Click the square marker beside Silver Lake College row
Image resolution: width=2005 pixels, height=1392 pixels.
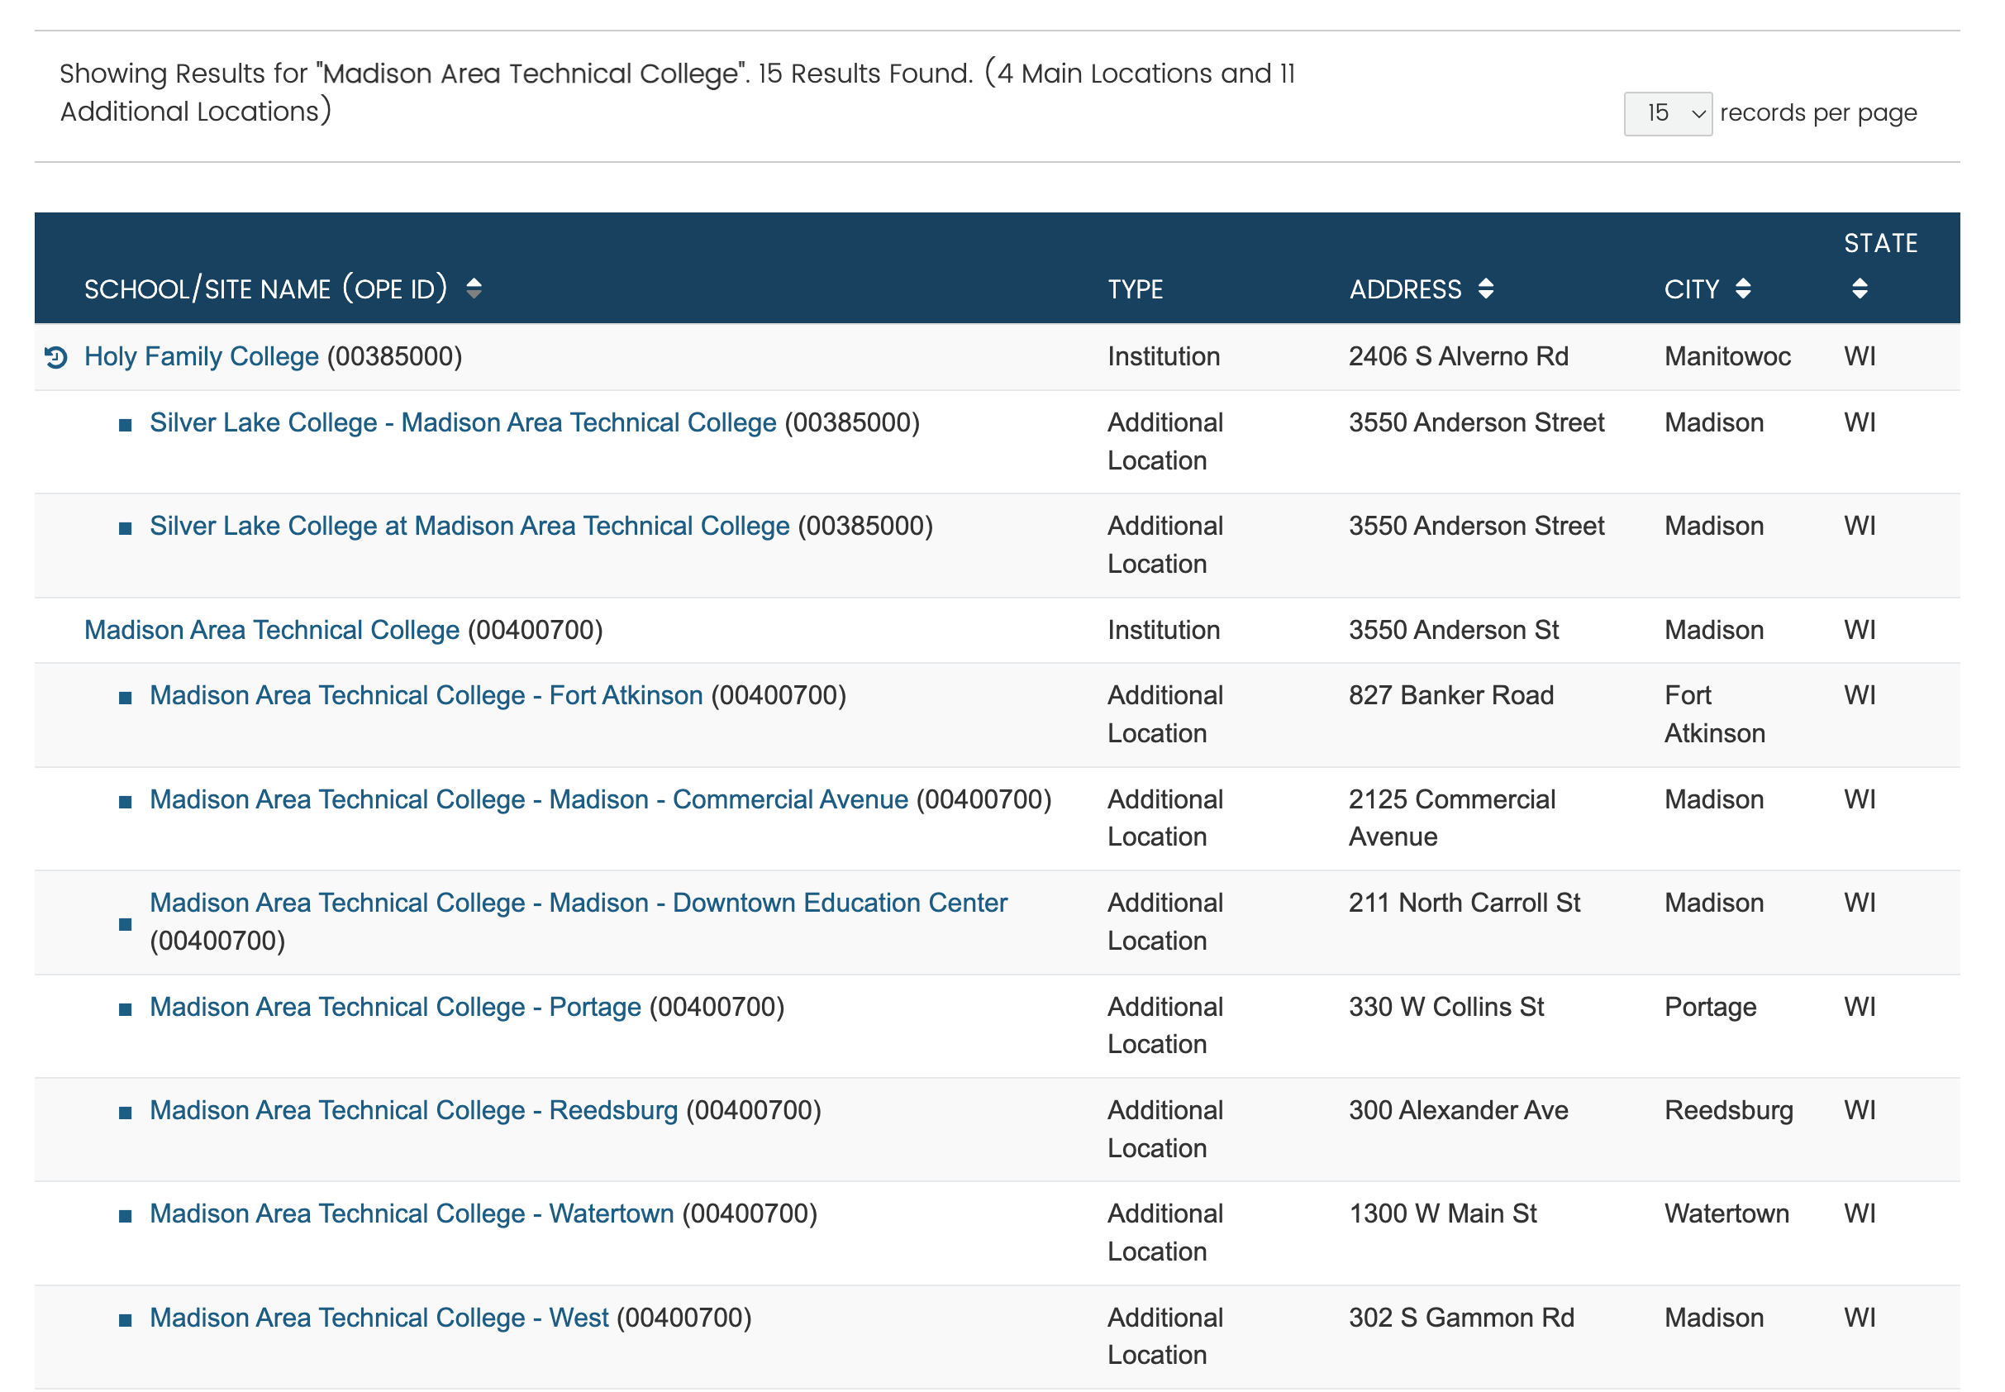pos(126,424)
